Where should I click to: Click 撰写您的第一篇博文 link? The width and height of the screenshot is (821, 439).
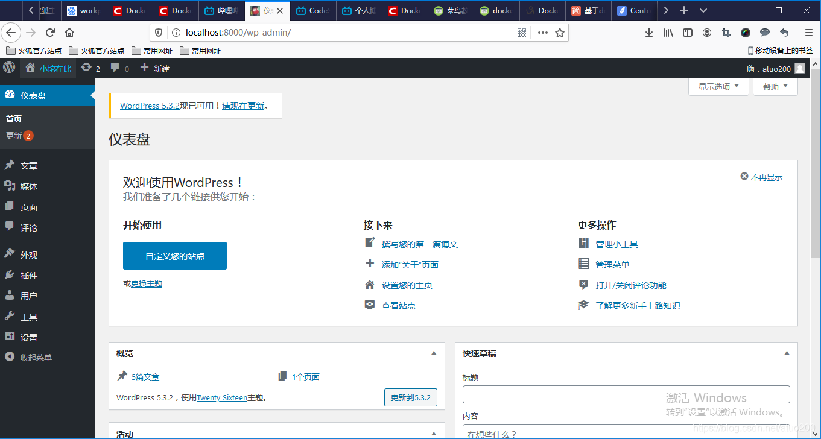tap(420, 244)
